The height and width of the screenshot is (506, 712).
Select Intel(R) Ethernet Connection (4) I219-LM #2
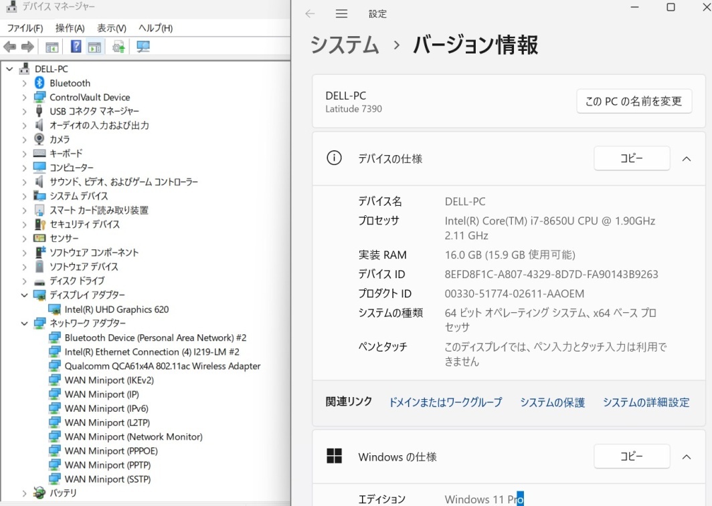tap(152, 352)
